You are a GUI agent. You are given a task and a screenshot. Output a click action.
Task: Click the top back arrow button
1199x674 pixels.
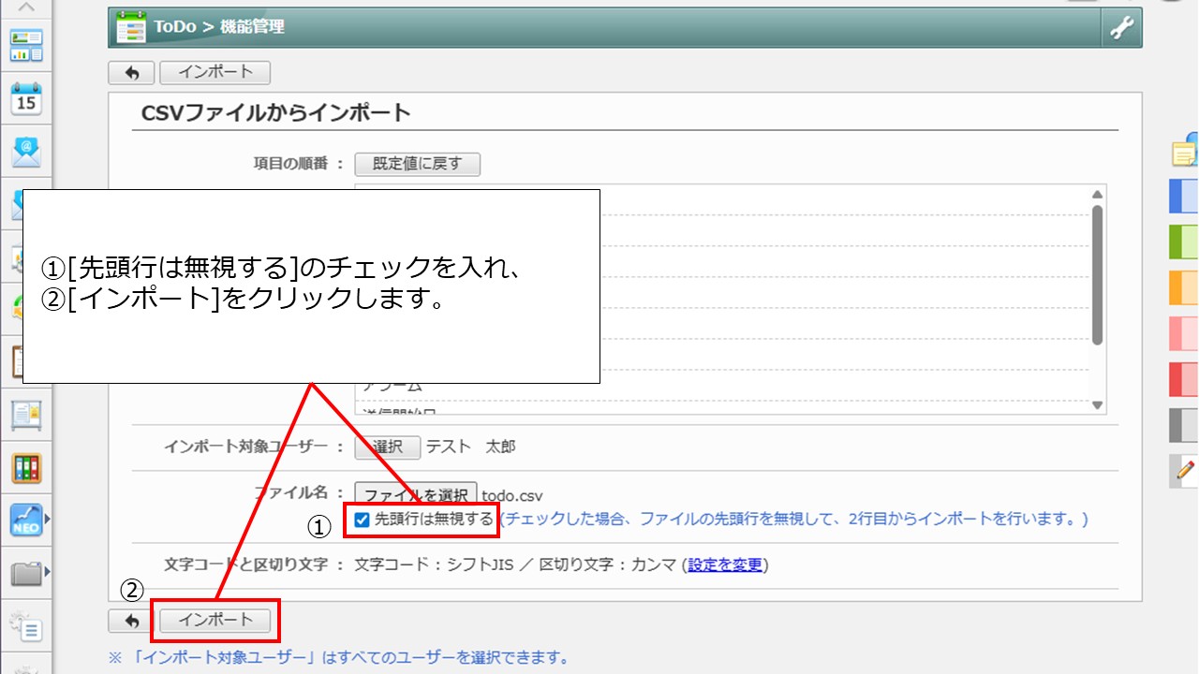tap(132, 72)
